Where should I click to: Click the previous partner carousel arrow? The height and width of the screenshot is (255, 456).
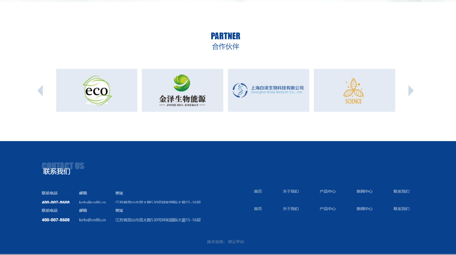pos(40,91)
